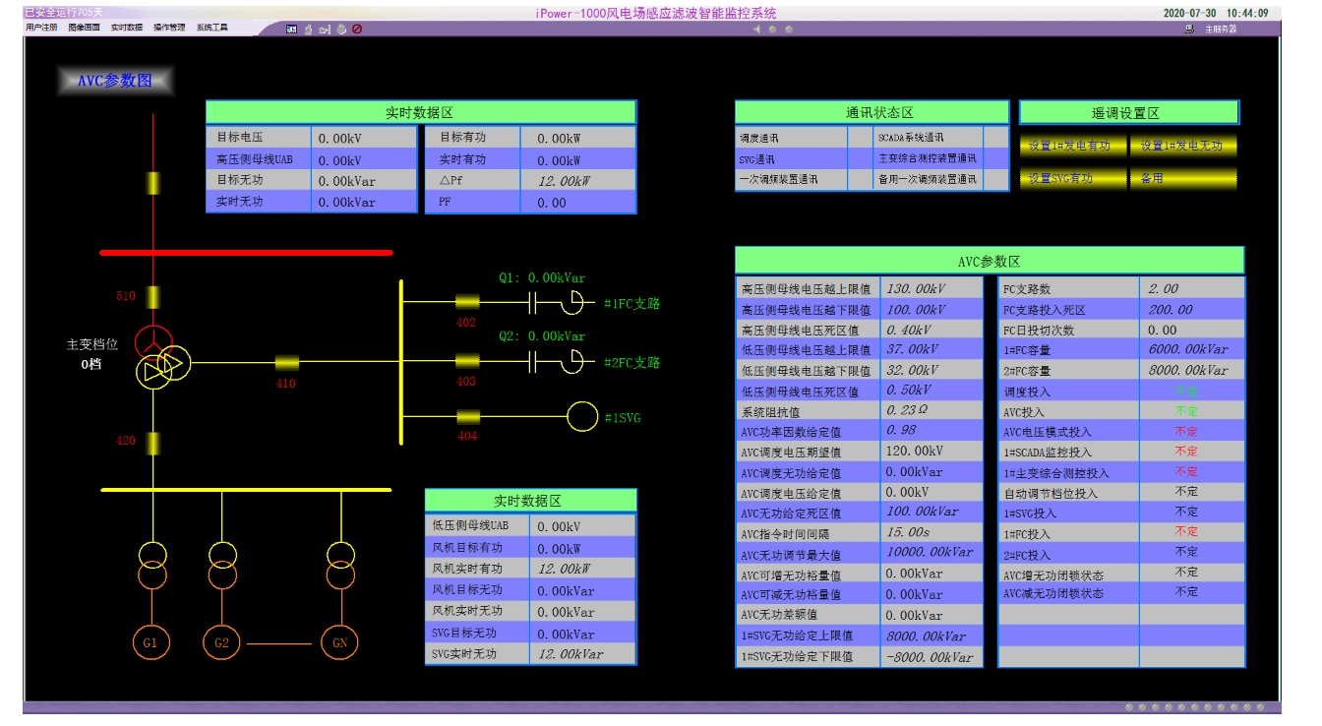Toggle breaker 410 next to transformer

pyautogui.click(x=286, y=363)
